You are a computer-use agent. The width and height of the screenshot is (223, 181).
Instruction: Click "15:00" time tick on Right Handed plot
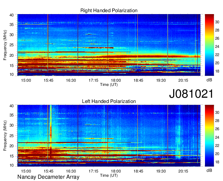[x=26, y=80]
